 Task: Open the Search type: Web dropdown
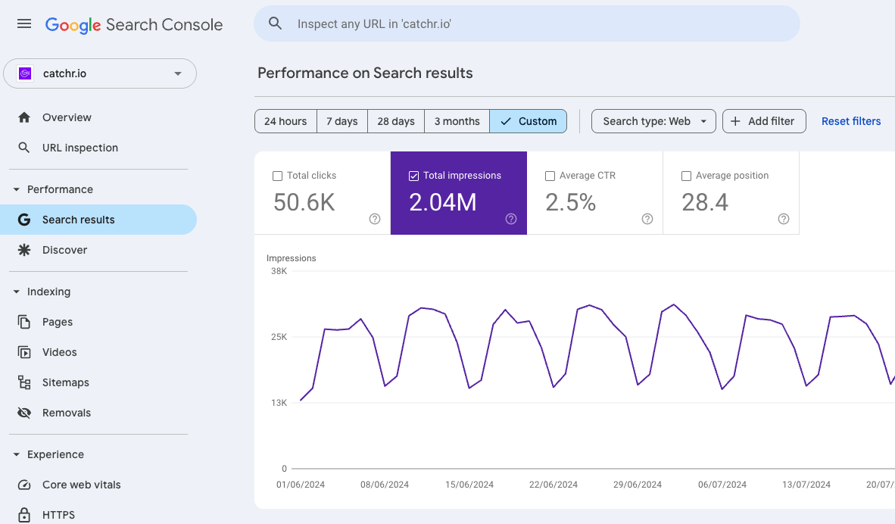coord(653,121)
